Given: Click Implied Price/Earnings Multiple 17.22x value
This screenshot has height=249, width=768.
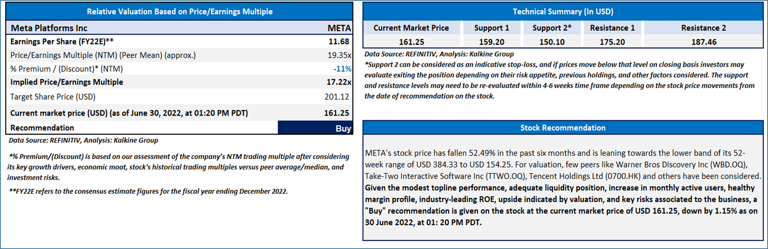Looking at the screenshot, I should click(x=338, y=82).
